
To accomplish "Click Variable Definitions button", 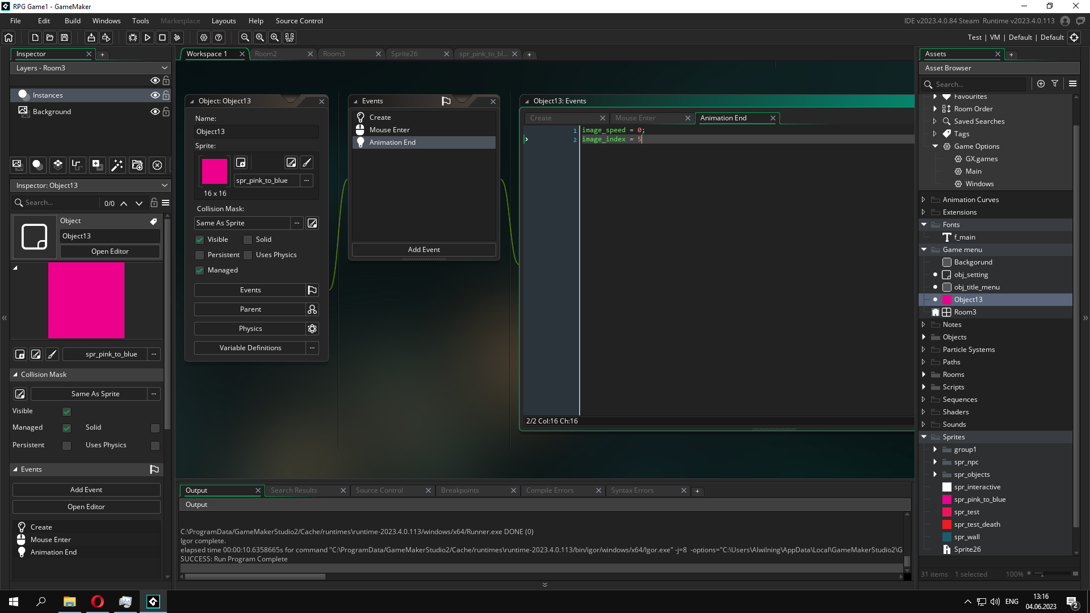I will [x=250, y=348].
